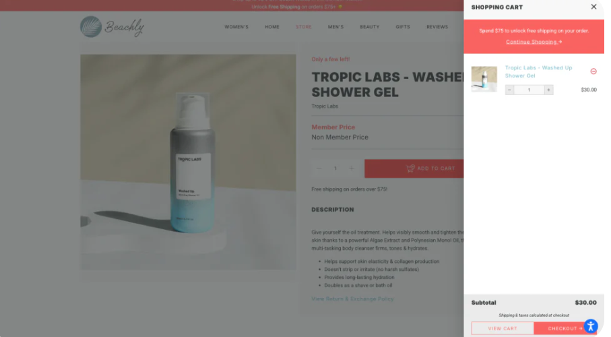Click the cart quantity input field
611x337 pixels.
point(529,90)
